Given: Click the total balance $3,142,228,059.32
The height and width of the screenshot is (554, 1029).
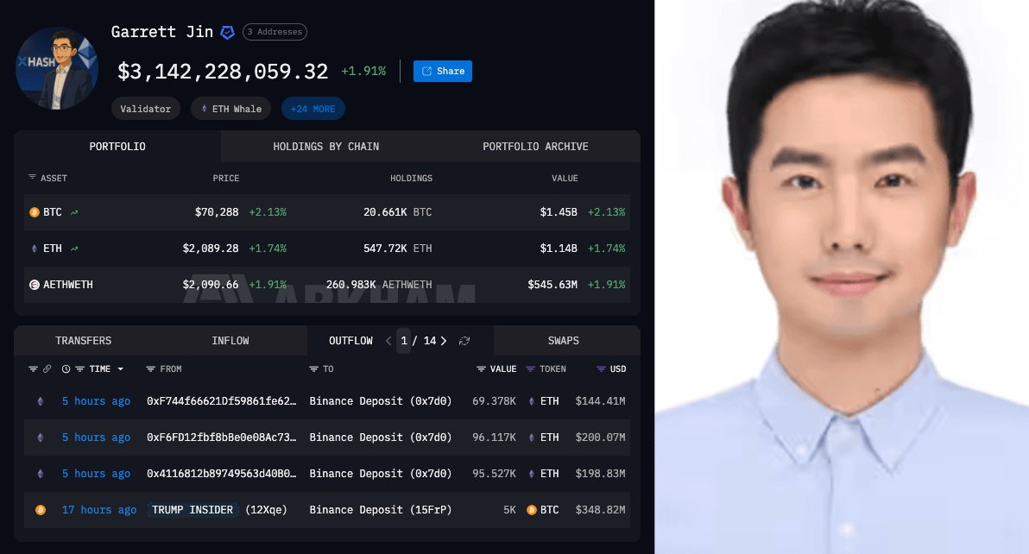Looking at the screenshot, I should pyautogui.click(x=223, y=72).
